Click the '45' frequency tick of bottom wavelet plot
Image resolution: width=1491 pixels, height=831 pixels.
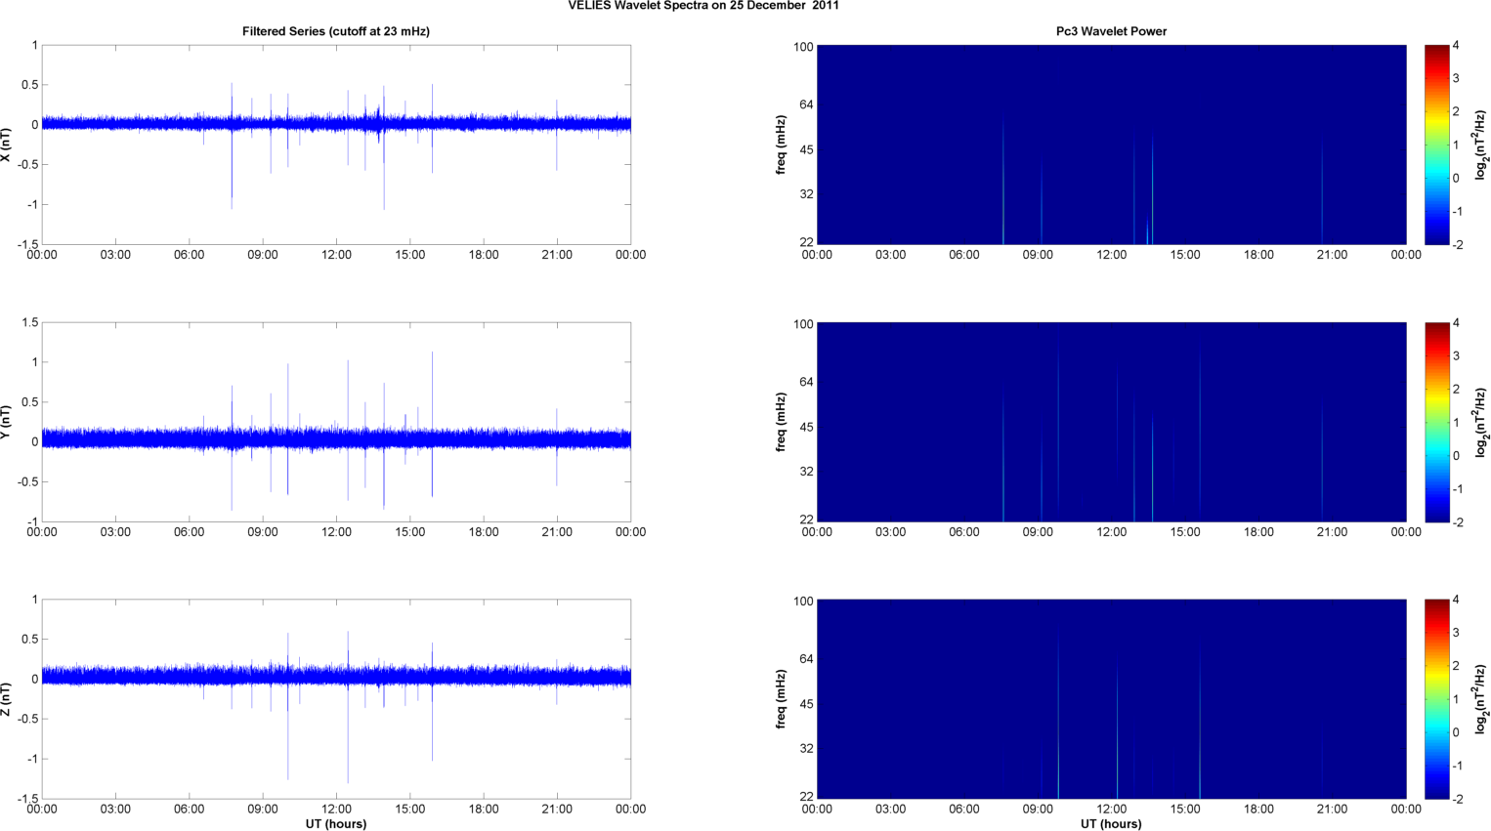pos(806,704)
